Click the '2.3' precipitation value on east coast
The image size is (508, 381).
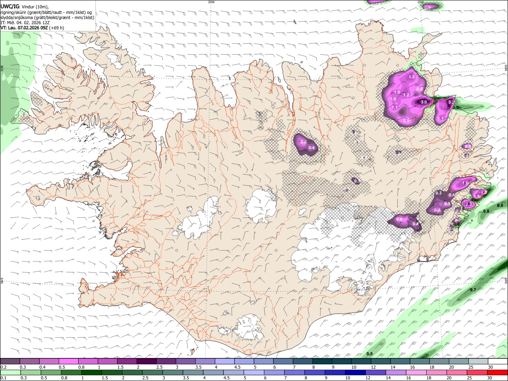[x=468, y=204]
